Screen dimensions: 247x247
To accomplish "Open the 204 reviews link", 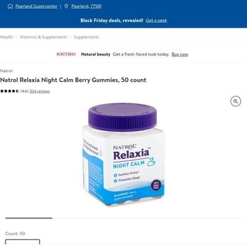I will [40, 91].
